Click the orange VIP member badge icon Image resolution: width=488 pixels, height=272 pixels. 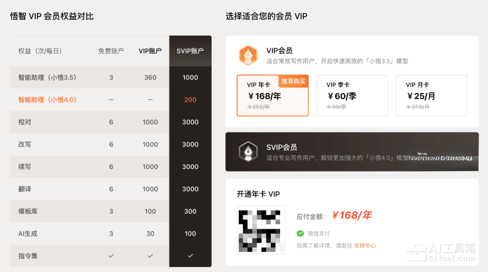pos(248,55)
